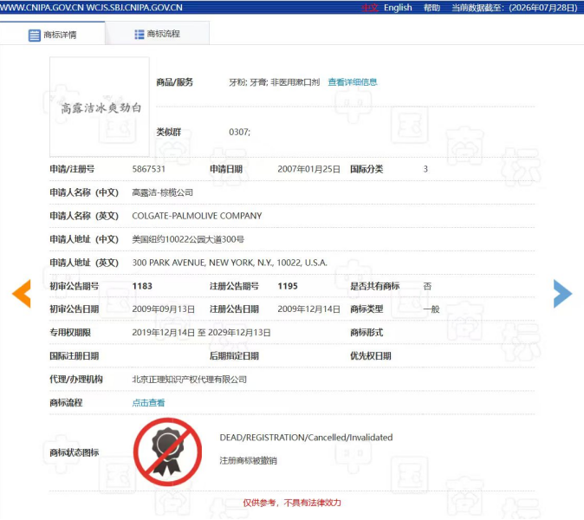Switch language to 中文
This screenshot has height=520, width=584.
(x=370, y=8)
